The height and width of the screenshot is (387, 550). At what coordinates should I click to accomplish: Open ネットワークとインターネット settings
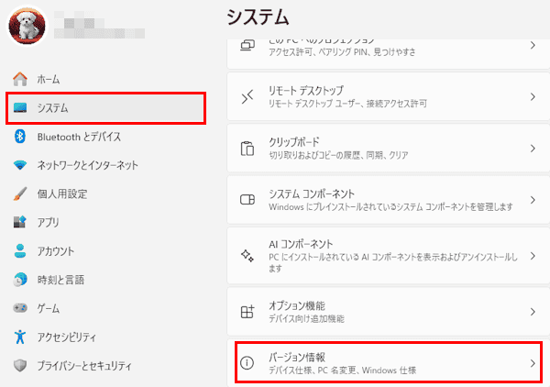tap(88, 165)
